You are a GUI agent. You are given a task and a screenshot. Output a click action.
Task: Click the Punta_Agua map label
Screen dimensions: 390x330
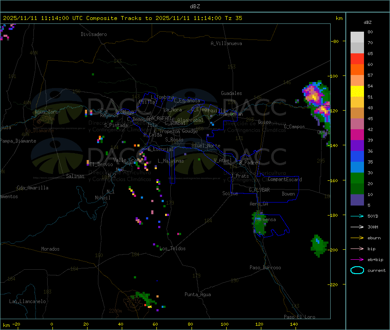tap(198, 294)
